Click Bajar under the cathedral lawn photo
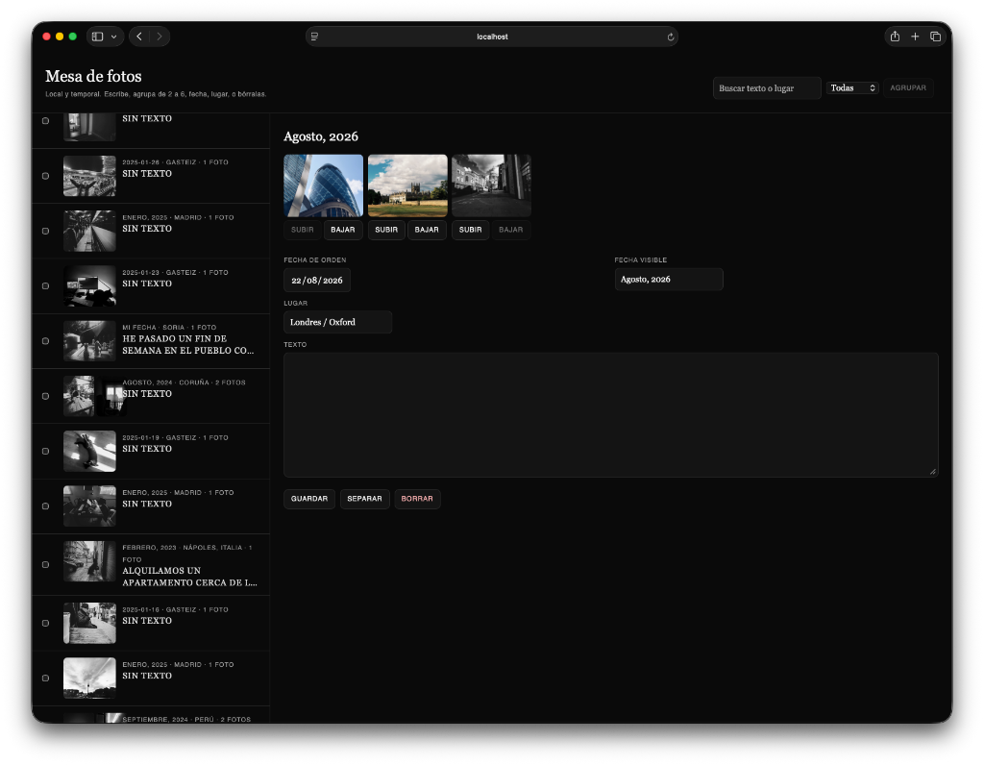Viewport: 984px width, 765px height. tap(427, 230)
